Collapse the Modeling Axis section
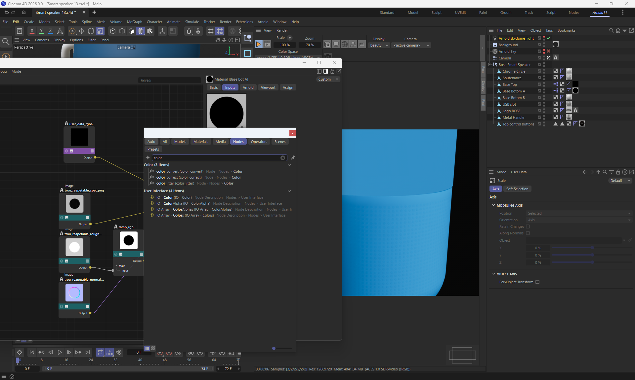This screenshot has height=380, width=635. coord(493,205)
